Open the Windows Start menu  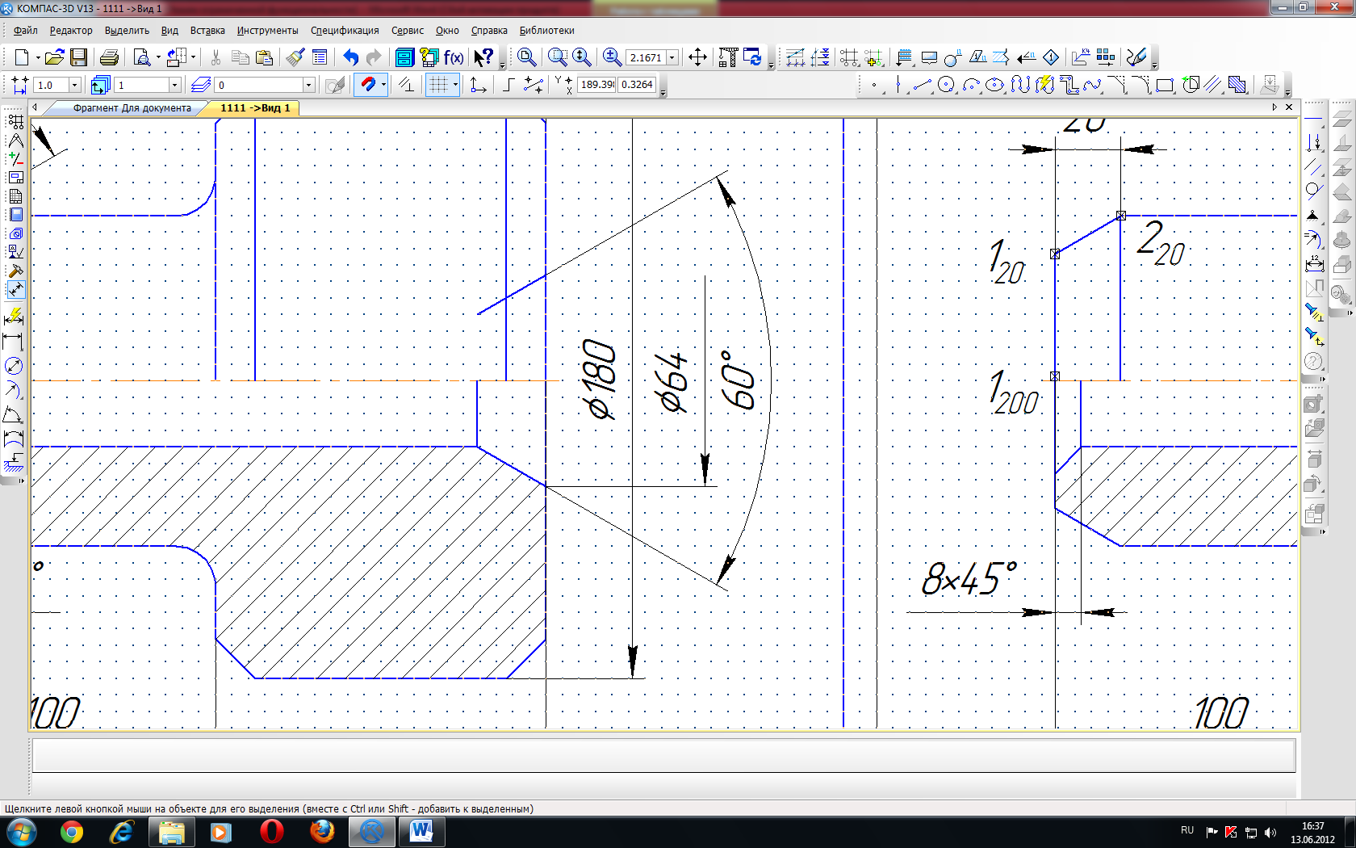coord(22,832)
